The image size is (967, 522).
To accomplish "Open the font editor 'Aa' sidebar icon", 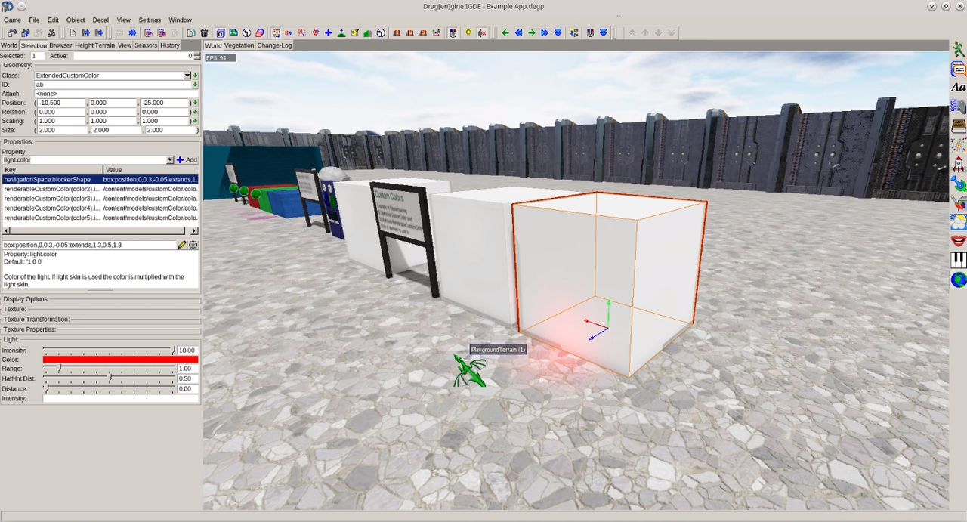I will tap(958, 88).
